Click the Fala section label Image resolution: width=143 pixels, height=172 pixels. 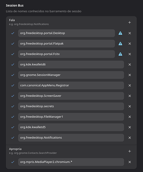12,20
